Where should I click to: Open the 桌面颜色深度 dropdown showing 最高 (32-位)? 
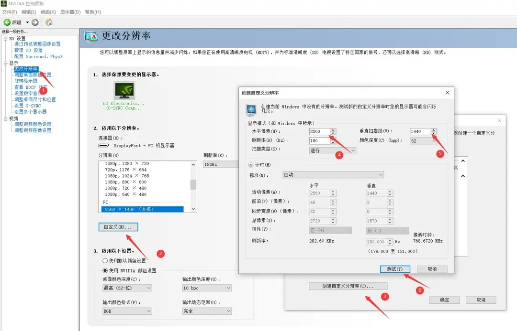click(x=127, y=288)
